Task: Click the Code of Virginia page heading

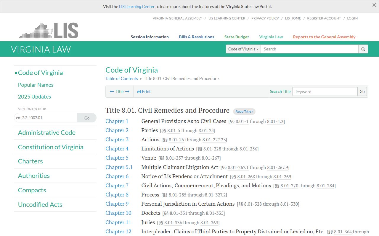Action: click(131, 70)
